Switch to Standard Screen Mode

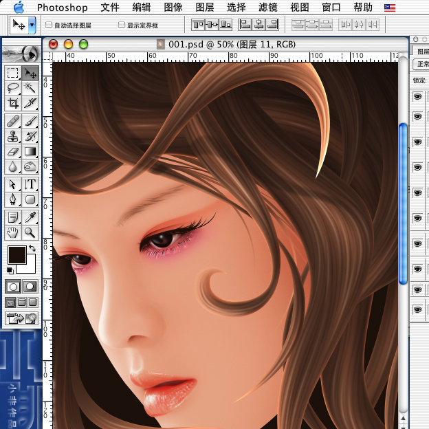10,302
